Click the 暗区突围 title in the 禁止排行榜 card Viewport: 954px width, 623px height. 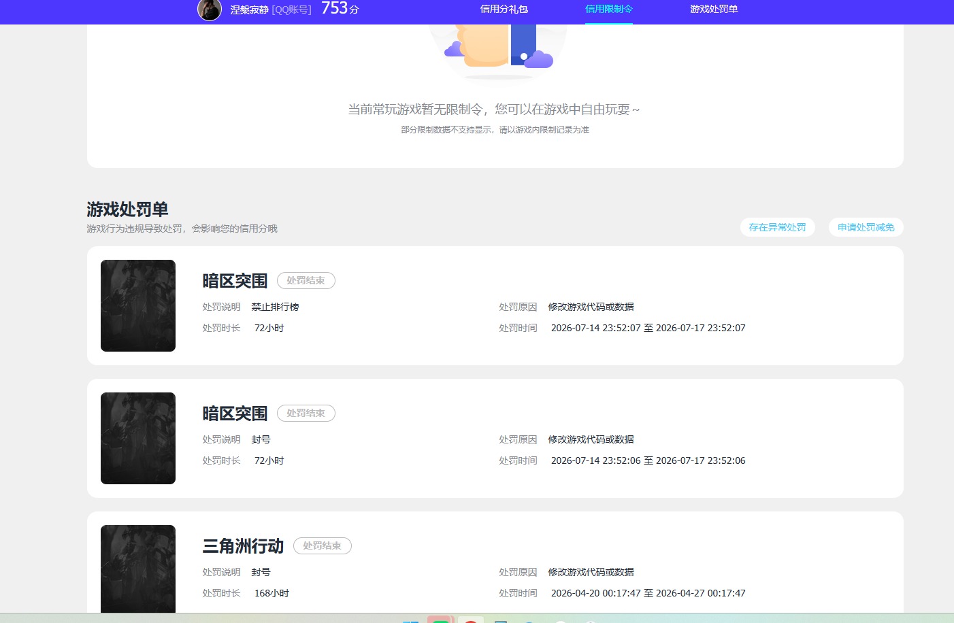pos(235,281)
